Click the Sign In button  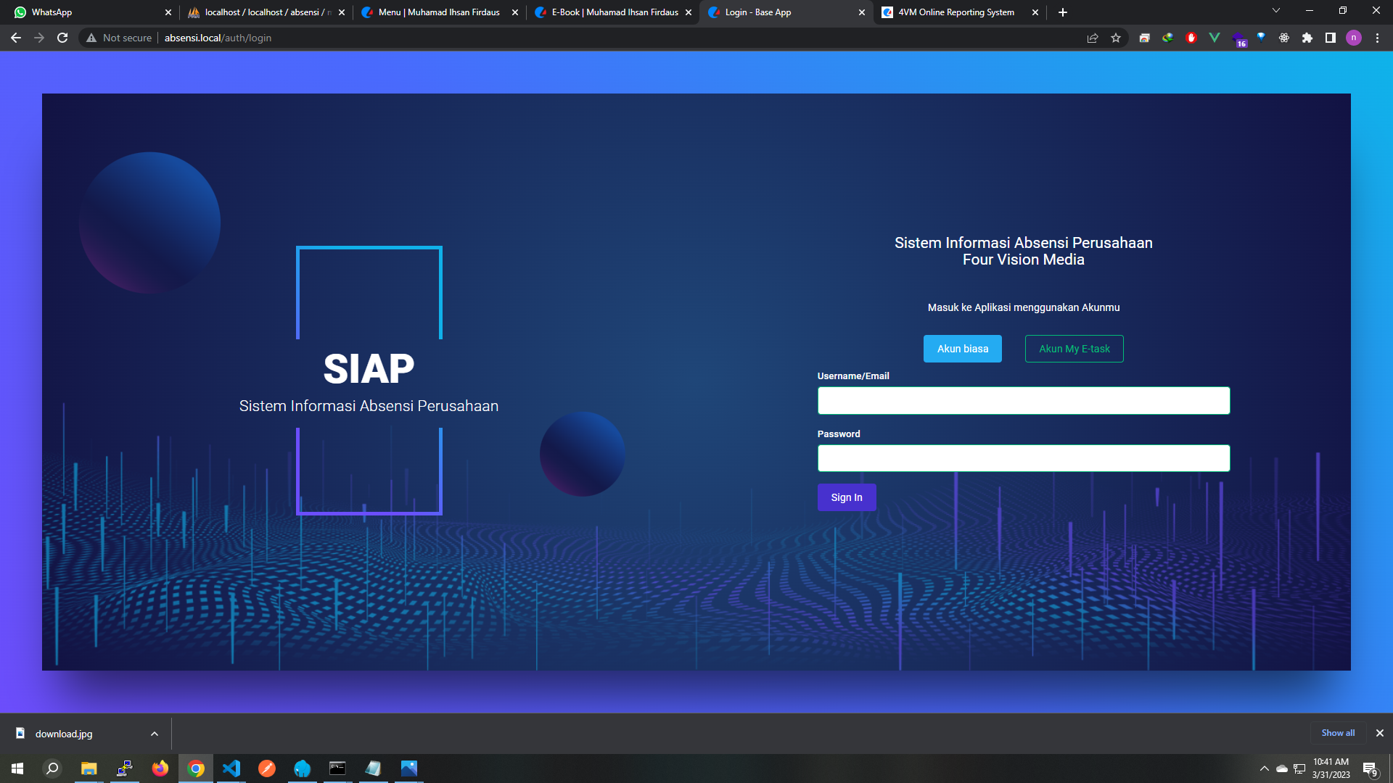(x=847, y=497)
